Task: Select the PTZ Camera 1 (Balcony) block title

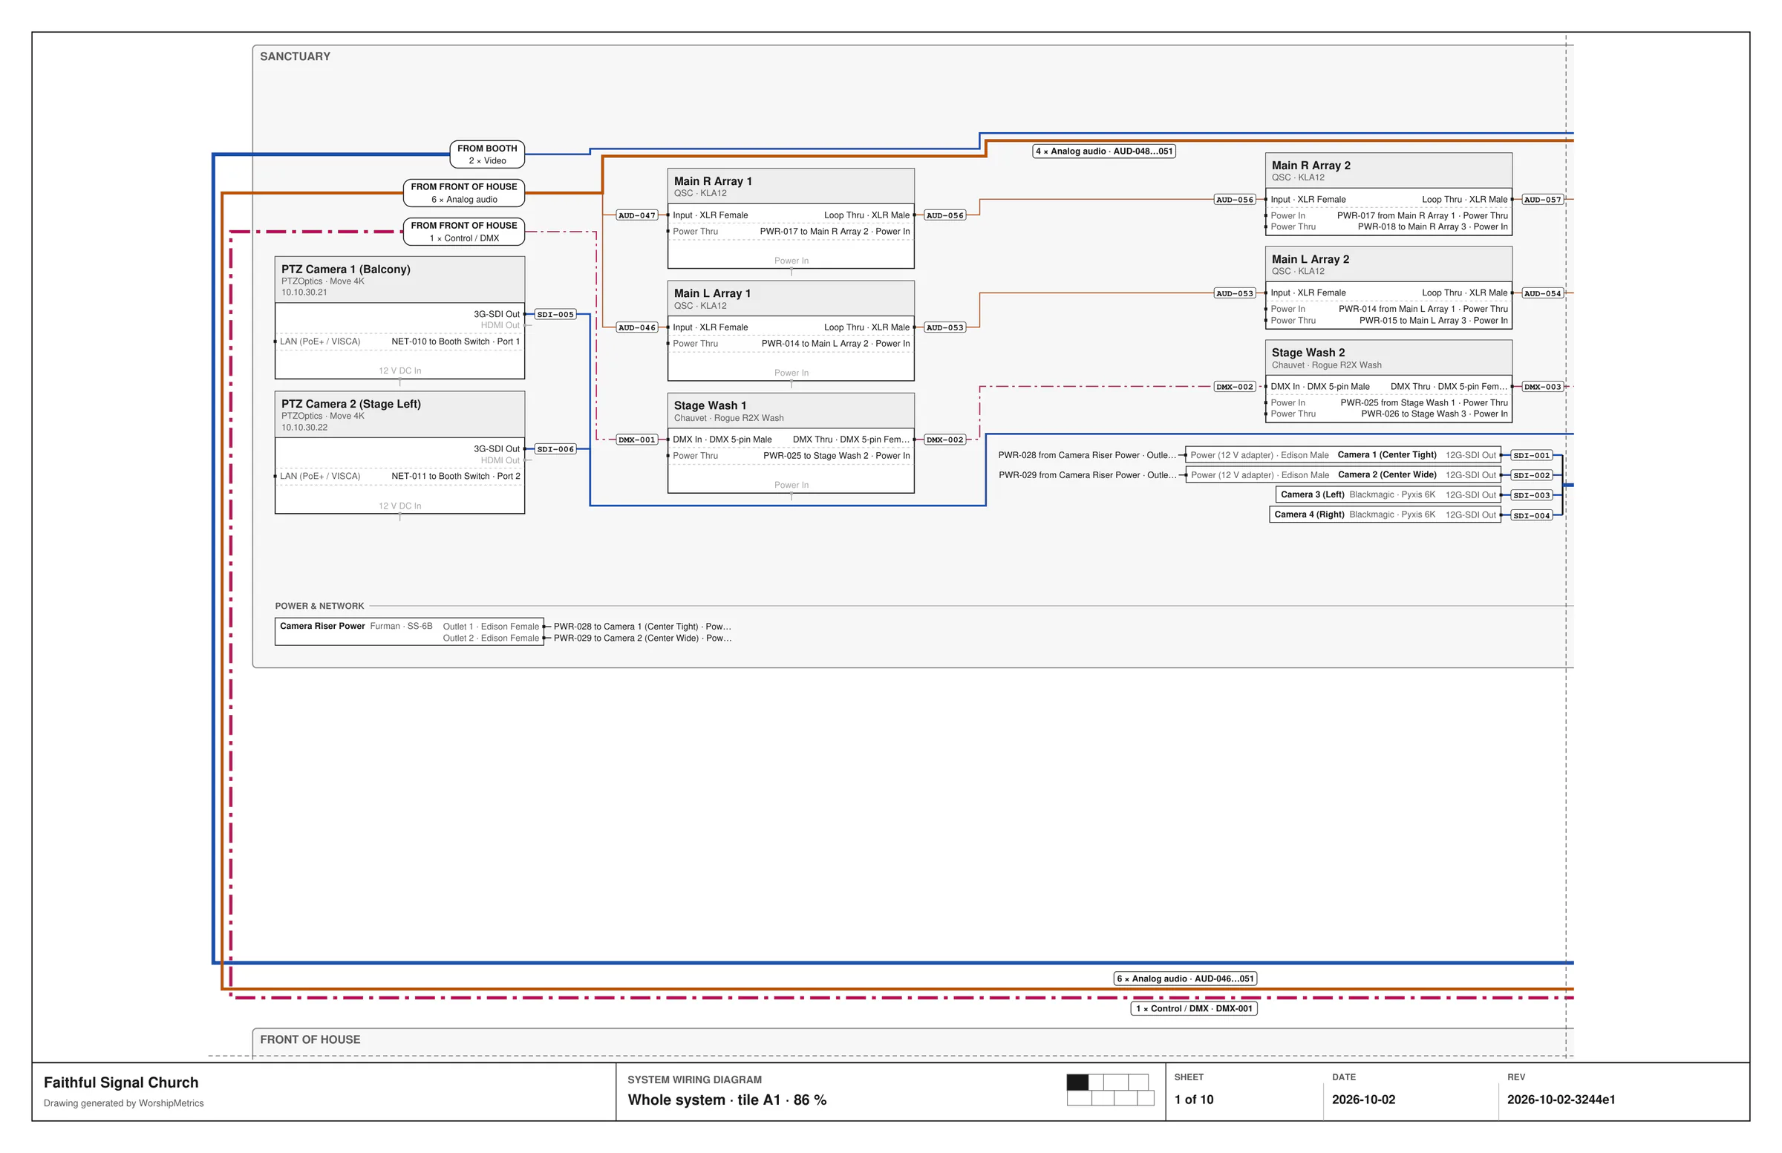Action: point(345,269)
